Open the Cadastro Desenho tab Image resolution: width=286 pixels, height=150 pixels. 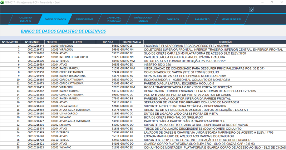(26, 19)
